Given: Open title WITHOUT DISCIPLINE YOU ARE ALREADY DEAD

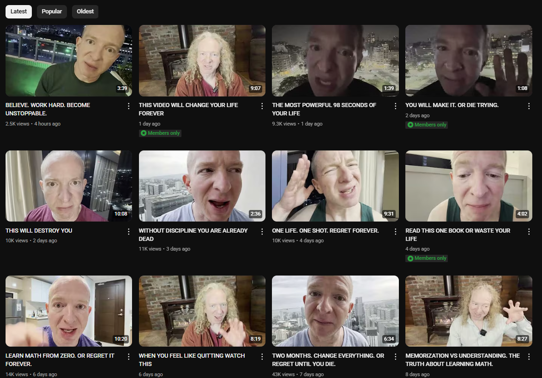Looking at the screenshot, I should pyautogui.click(x=193, y=234).
